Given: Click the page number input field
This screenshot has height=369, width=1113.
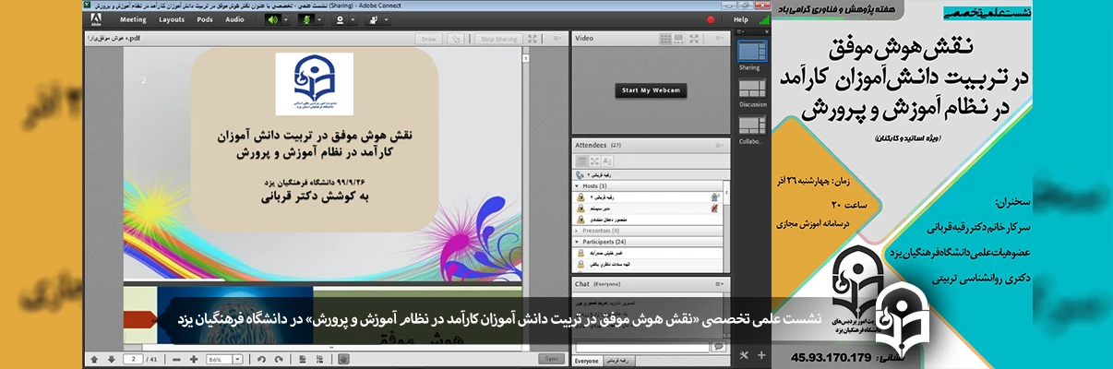Looking at the screenshot, I should pos(134,359).
